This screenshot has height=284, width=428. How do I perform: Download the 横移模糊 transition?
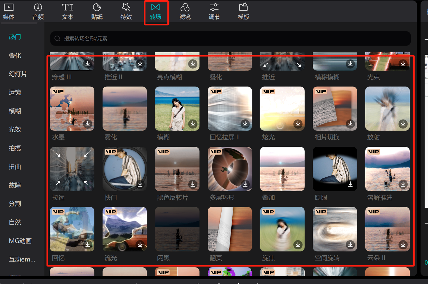click(350, 64)
